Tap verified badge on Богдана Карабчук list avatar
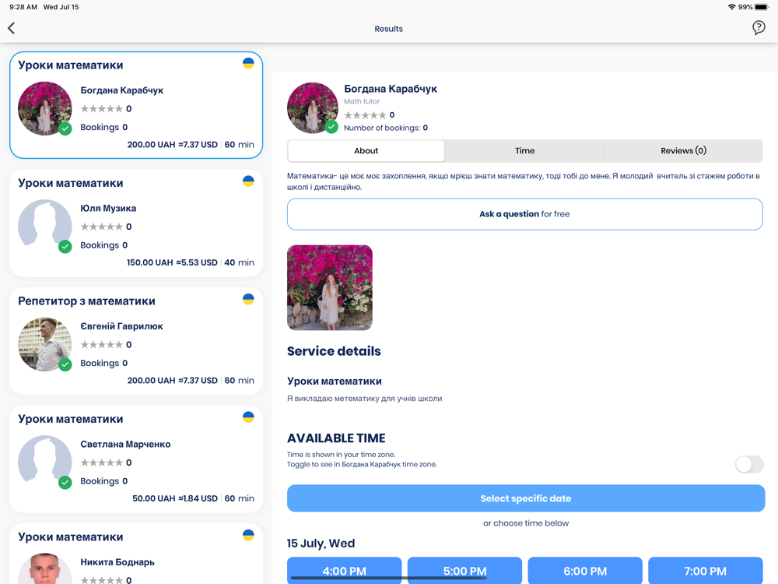 [x=65, y=128]
